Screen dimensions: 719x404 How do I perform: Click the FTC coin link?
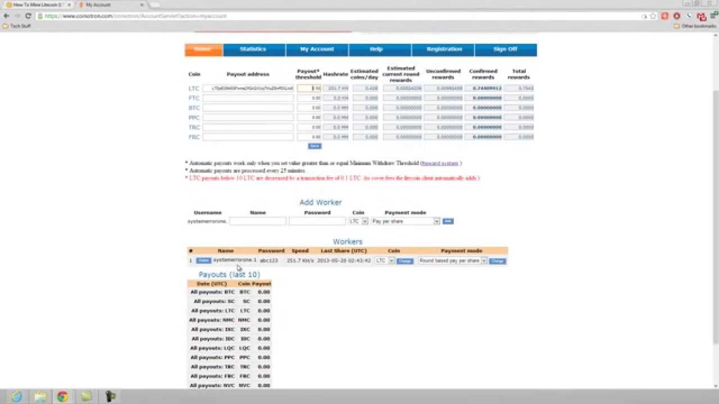tap(194, 98)
